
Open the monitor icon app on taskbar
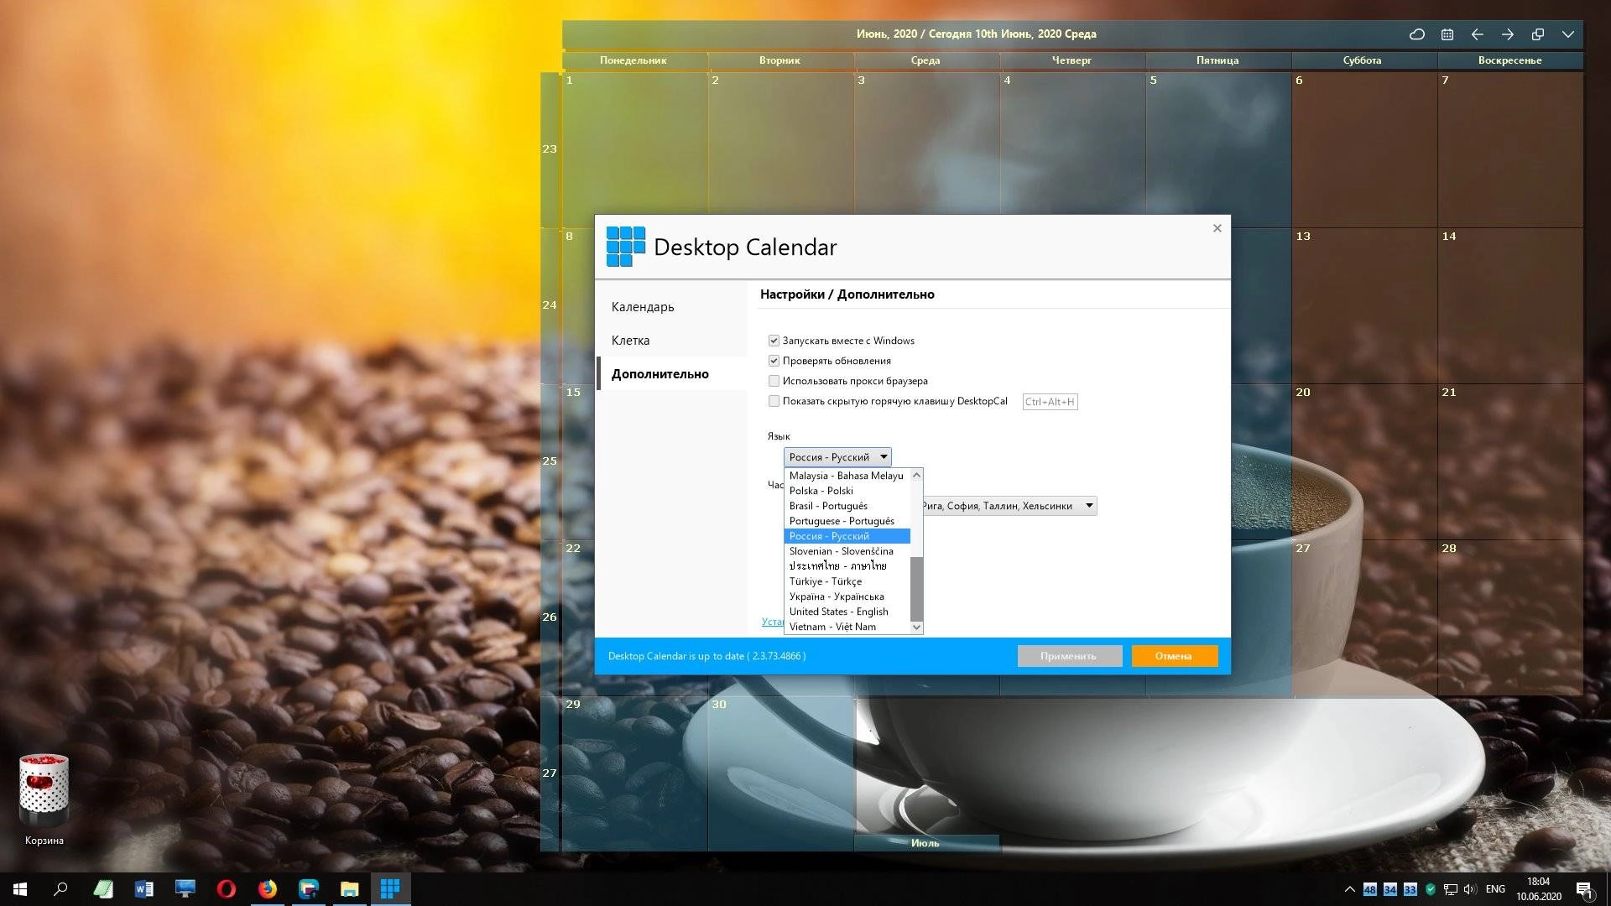point(185,889)
